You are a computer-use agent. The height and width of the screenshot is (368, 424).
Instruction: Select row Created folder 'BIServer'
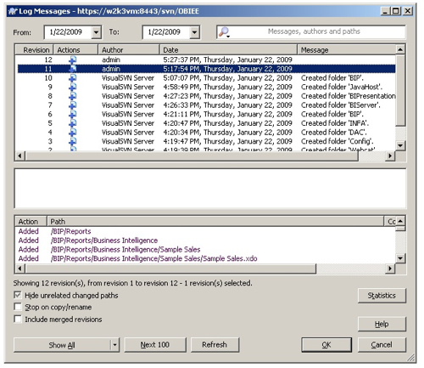point(206,105)
